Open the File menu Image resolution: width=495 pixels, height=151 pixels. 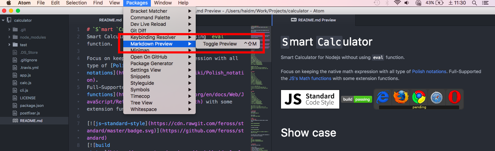click(41, 3)
